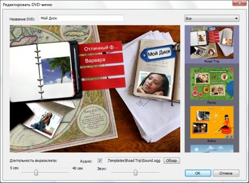Click the Отличный ф... red menu strip

click(x=101, y=48)
